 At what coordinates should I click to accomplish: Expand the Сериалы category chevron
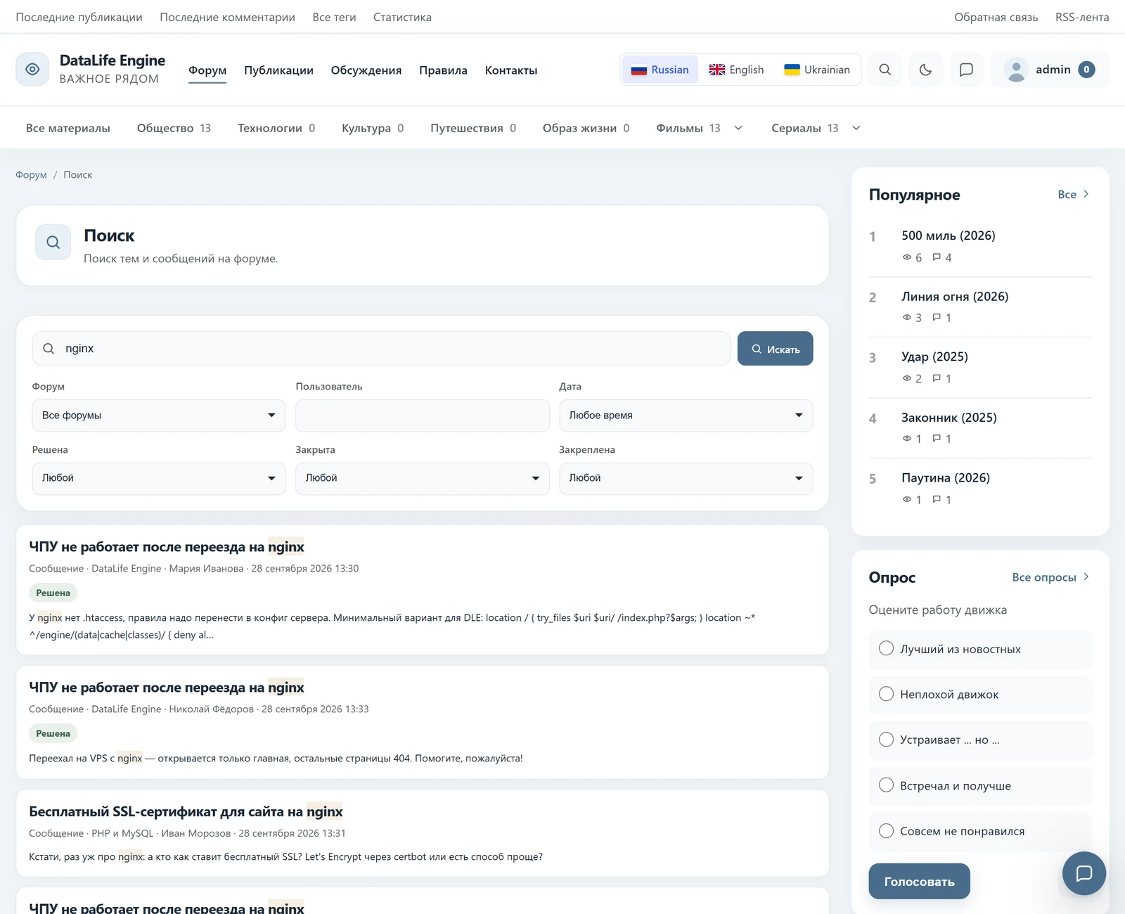click(x=856, y=128)
